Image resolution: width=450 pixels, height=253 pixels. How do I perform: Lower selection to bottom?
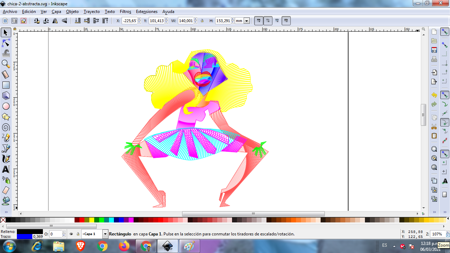[x=78, y=21]
